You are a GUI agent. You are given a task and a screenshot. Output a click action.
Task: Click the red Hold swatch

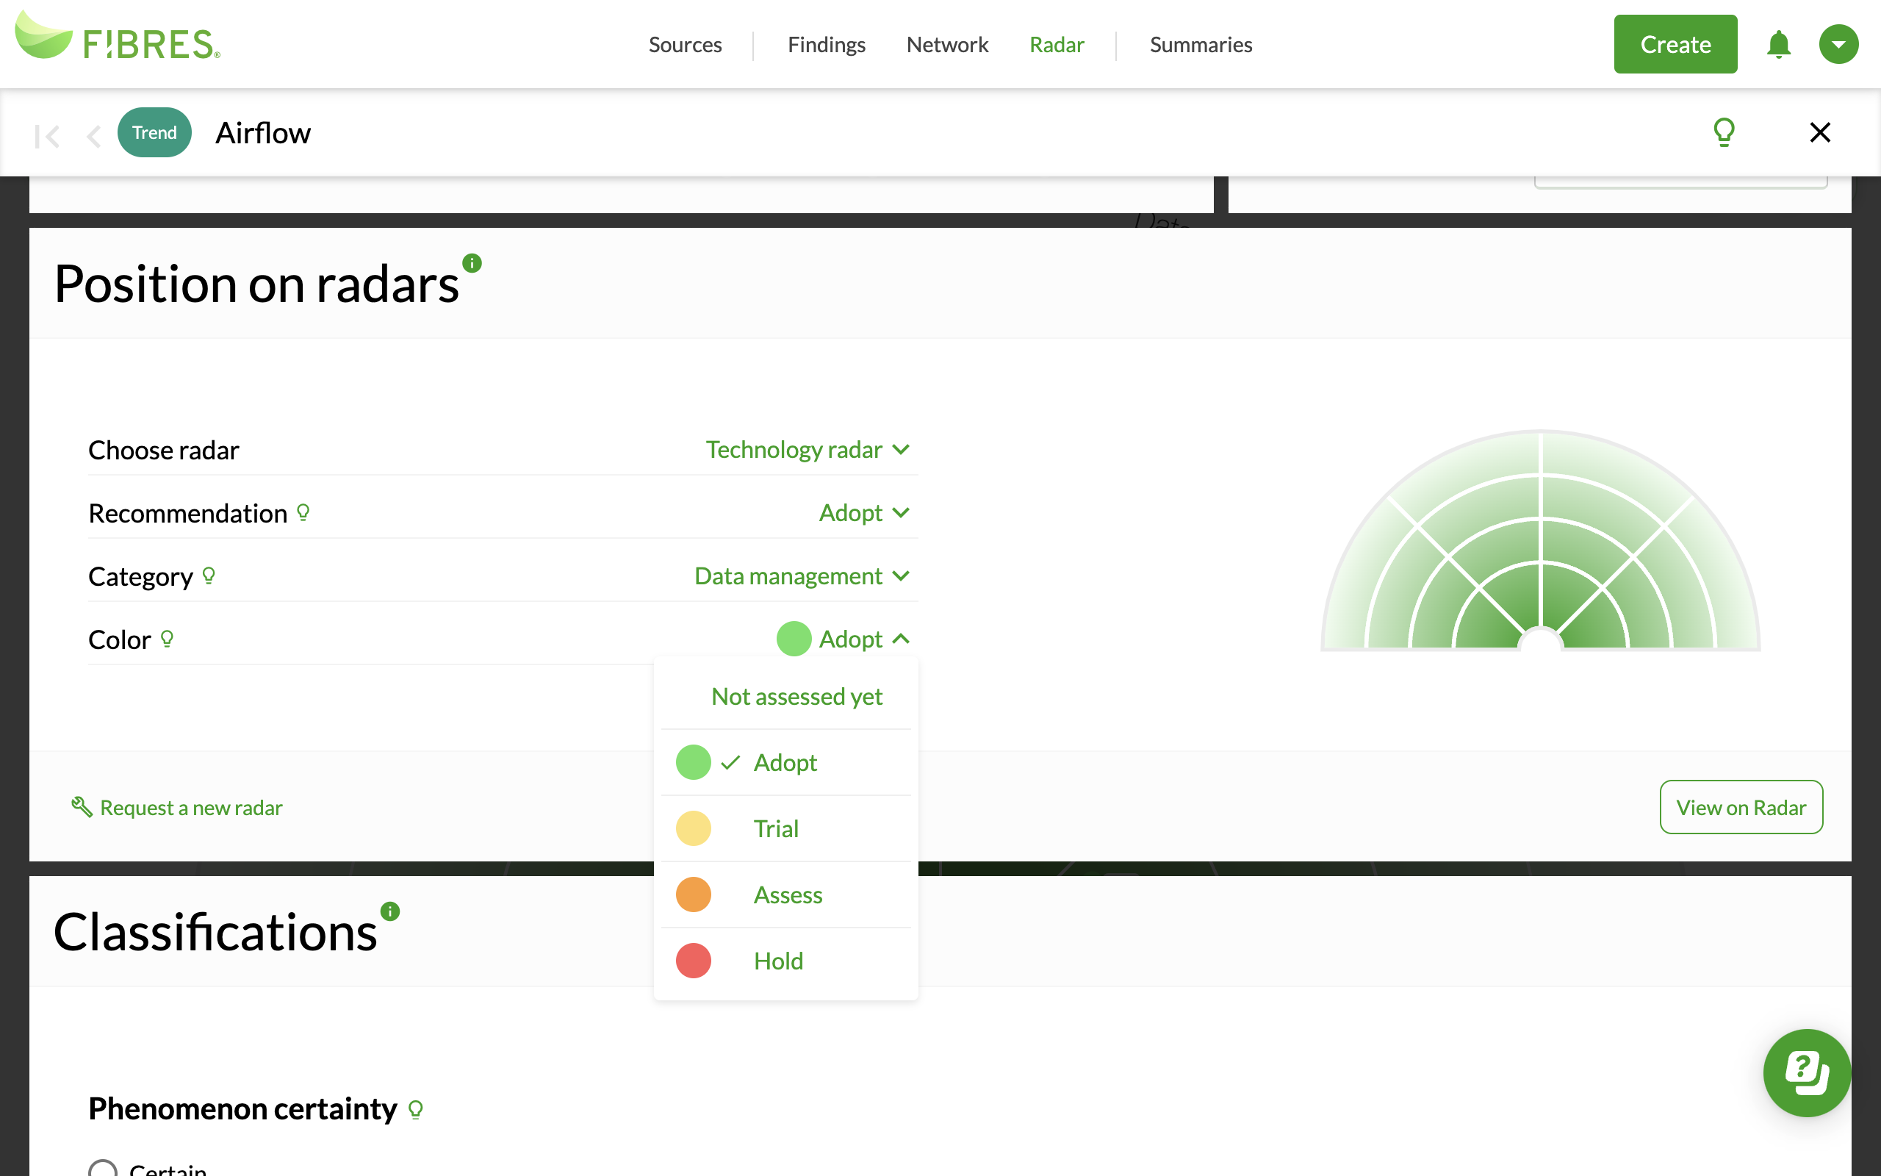[x=694, y=961]
